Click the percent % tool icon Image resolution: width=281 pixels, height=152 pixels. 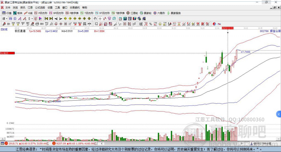tap(151, 24)
